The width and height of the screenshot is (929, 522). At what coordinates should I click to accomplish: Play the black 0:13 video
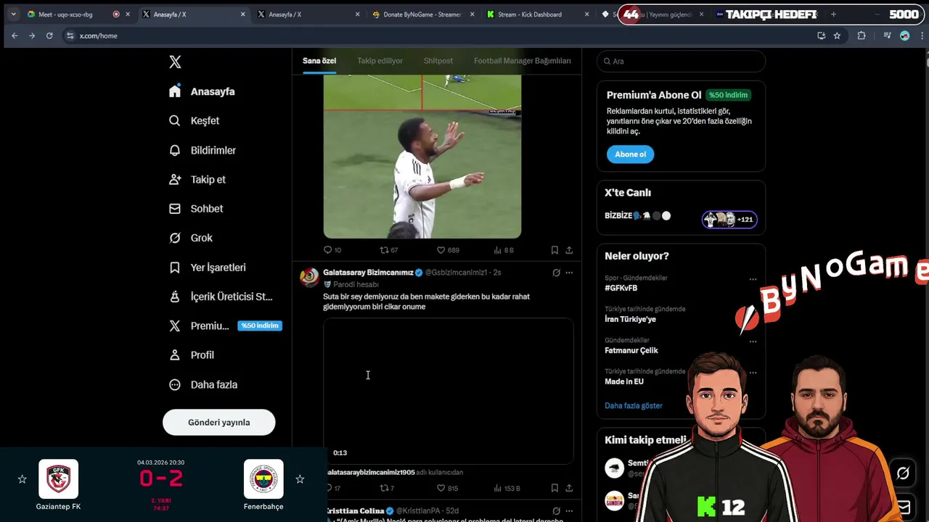[x=449, y=391]
